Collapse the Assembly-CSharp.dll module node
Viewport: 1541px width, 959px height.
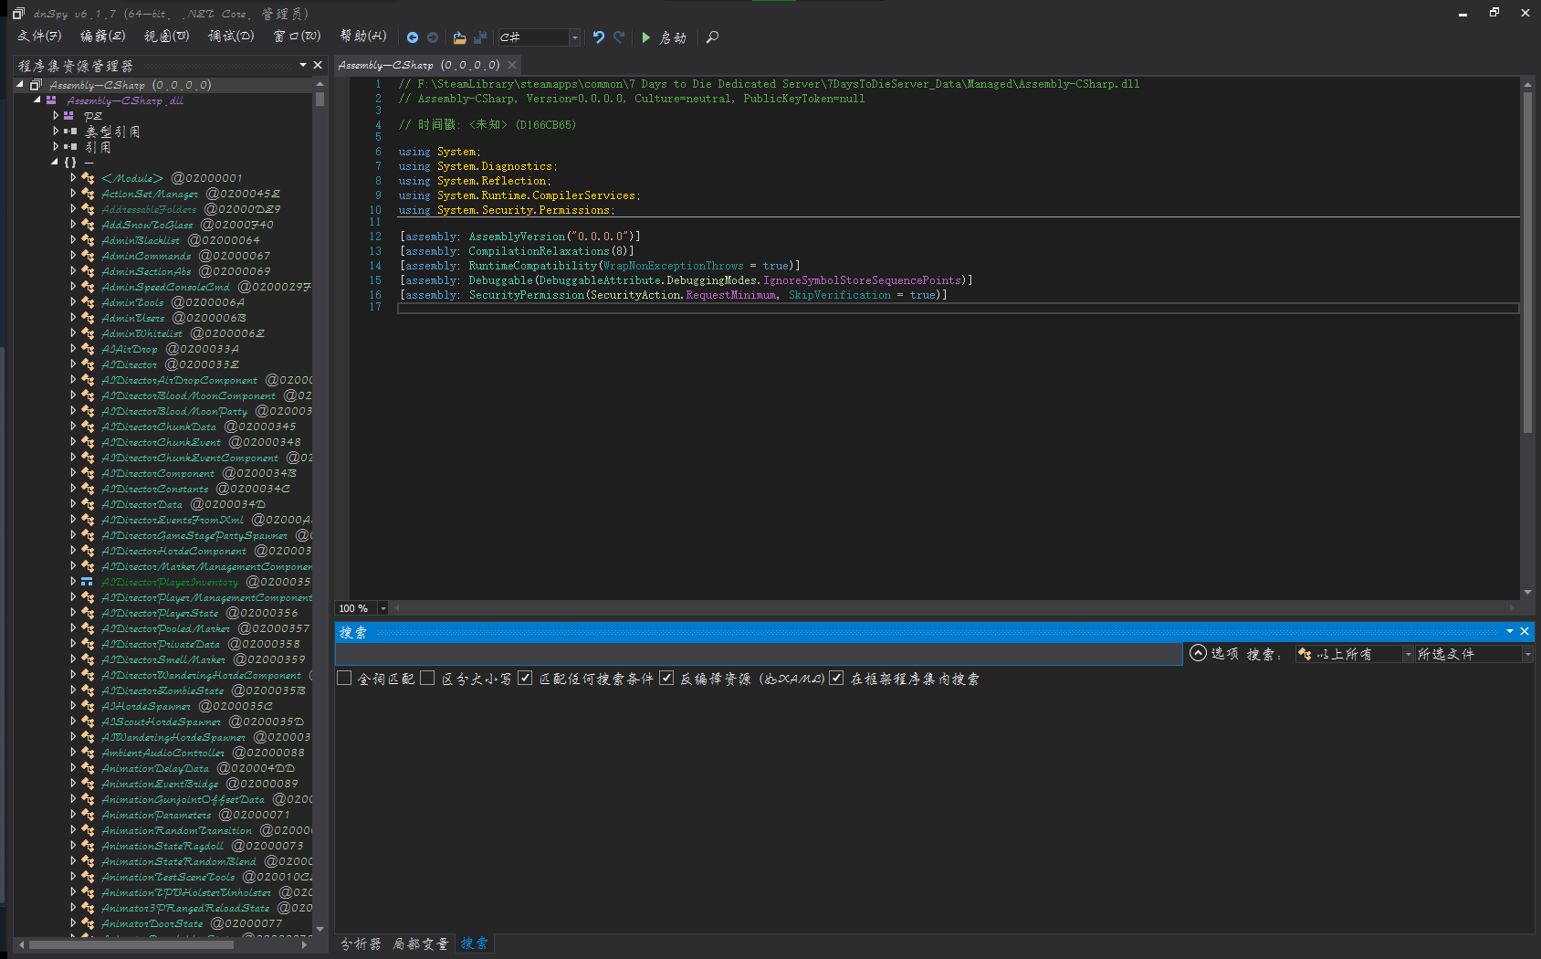point(37,100)
